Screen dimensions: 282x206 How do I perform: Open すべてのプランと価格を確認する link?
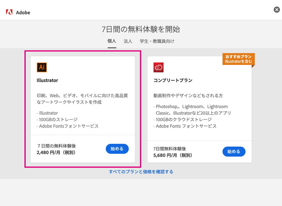click(x=141, y=172)
